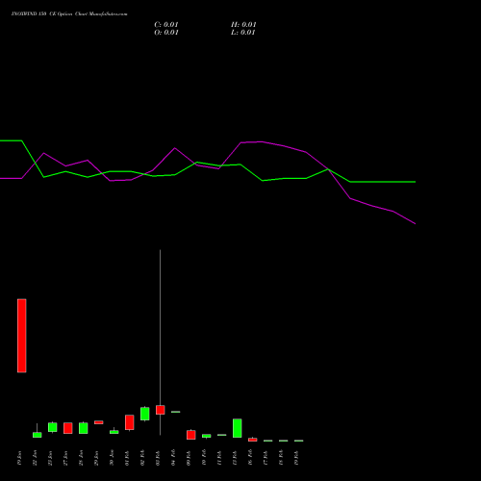Click the 02 Feb date label
The height and width of the screenshot is (481, 481).
pos(142,458)
